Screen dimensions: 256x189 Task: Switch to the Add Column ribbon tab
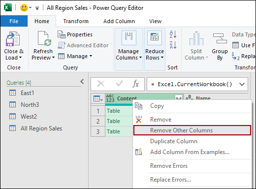pyautogui.click(x=119, y=21)
